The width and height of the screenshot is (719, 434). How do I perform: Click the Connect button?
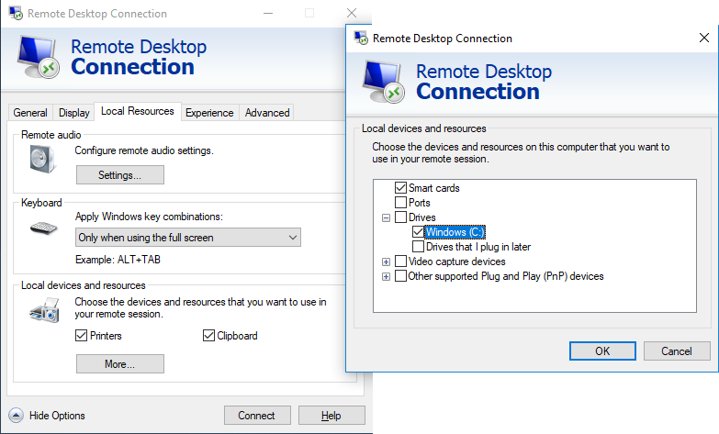pyautogui.click(x=257, y=416)
